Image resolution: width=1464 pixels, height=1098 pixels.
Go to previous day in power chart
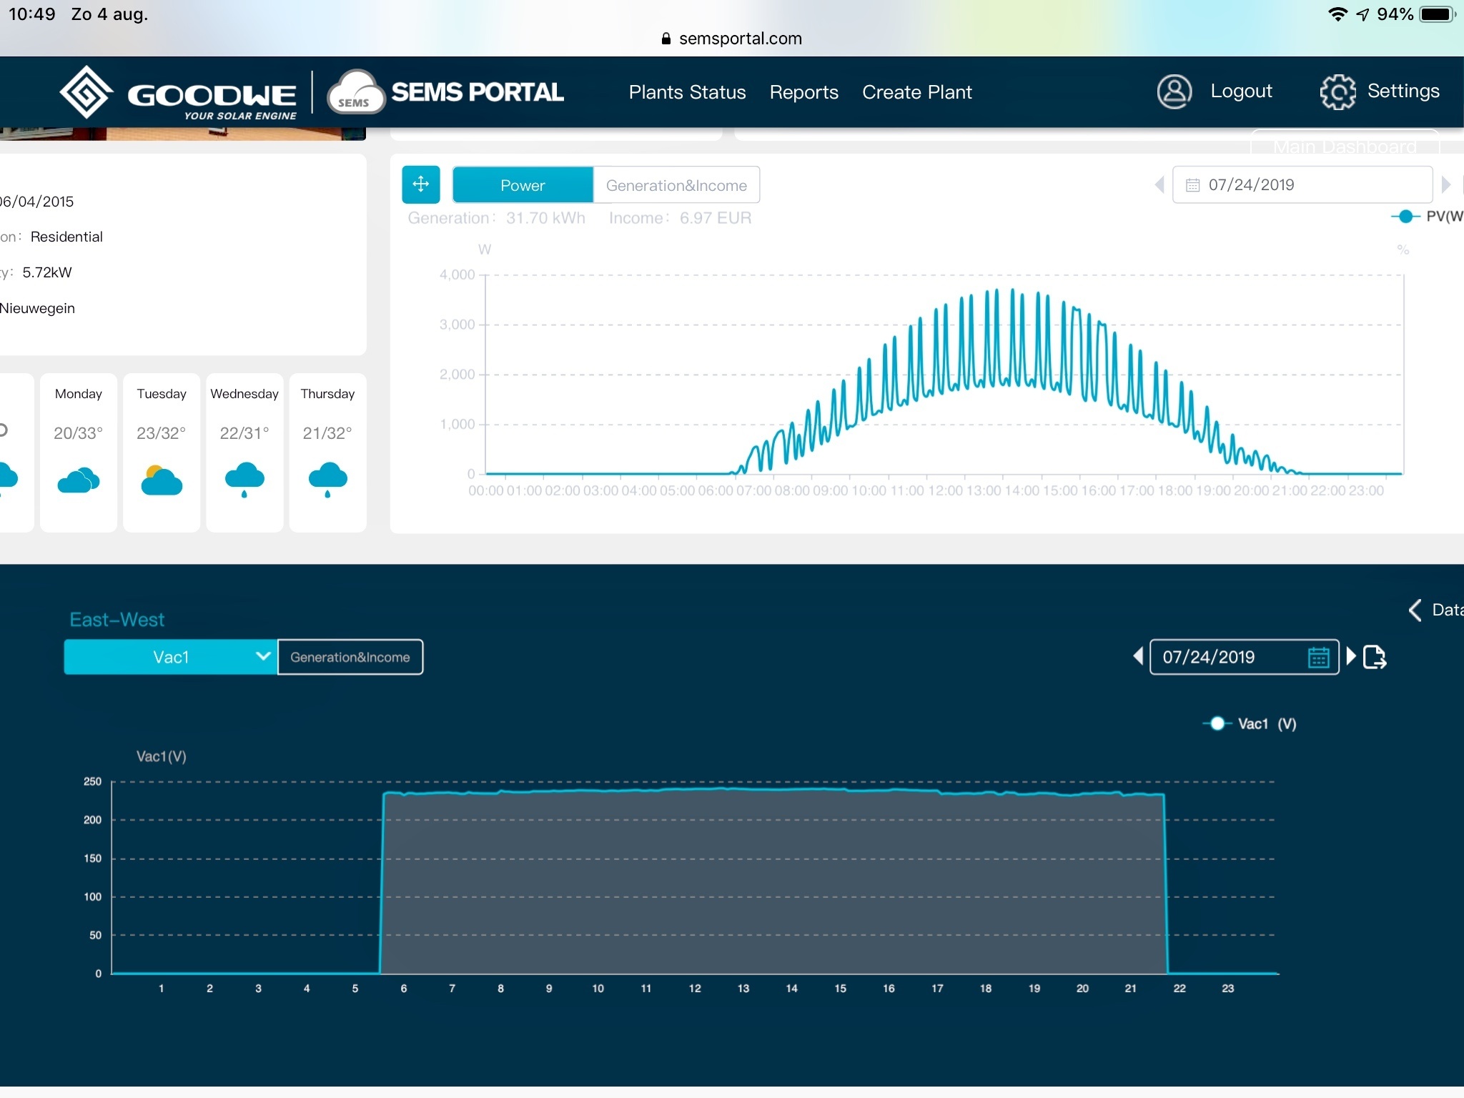coord(1159,184)
